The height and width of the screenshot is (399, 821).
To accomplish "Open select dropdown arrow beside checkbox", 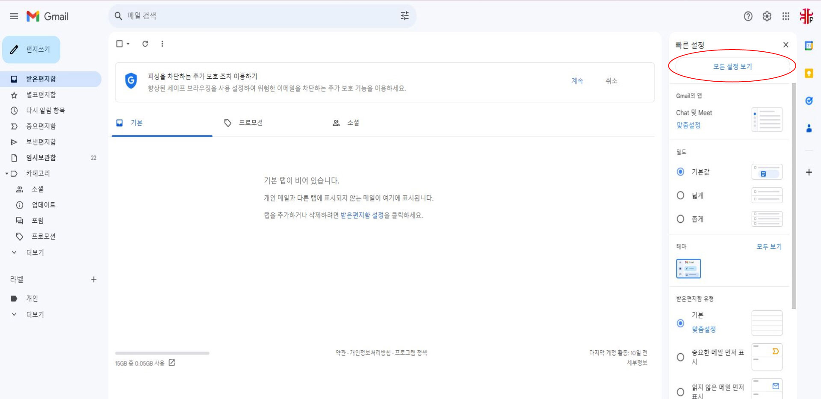I will point(128,44).
